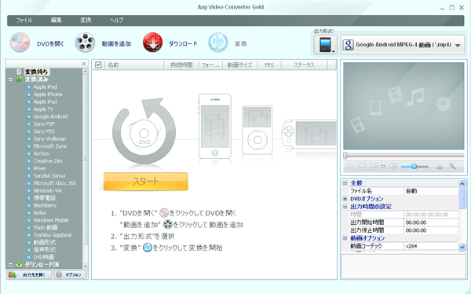The image size is (471, 294).
Task: Select Apple iPad in the tree
Action: (45, 101)
